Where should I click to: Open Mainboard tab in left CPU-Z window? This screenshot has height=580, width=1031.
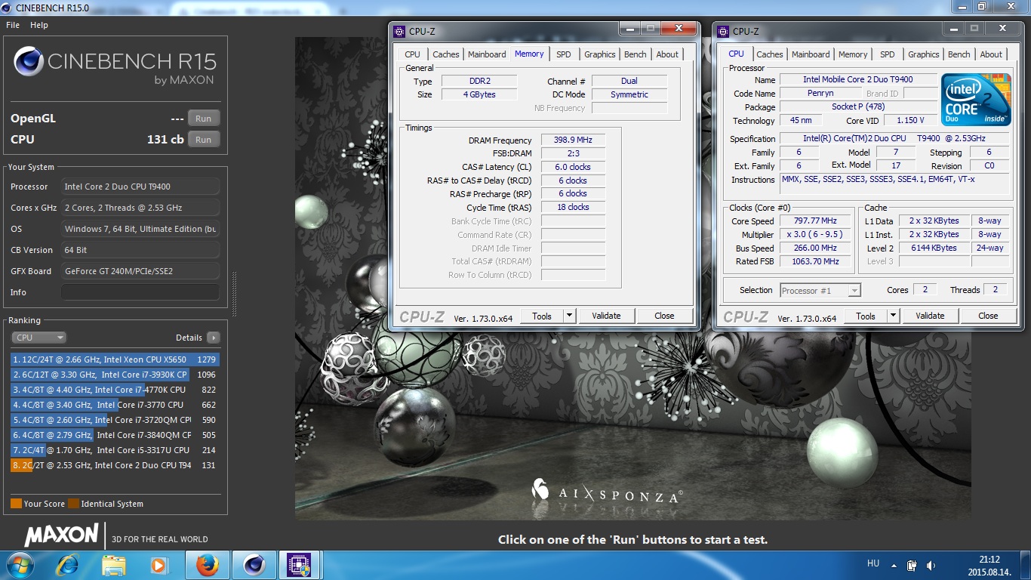[x=487, y=54]
